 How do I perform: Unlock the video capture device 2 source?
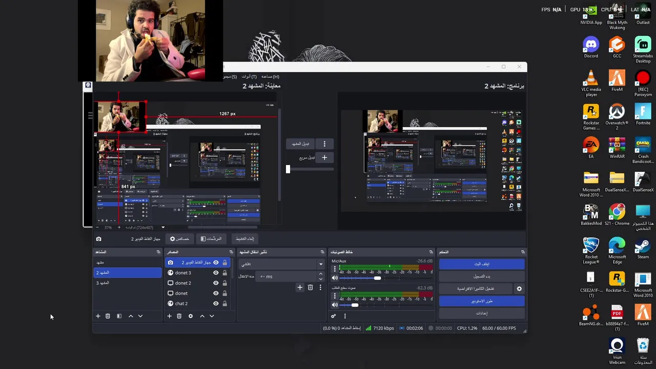224,262
